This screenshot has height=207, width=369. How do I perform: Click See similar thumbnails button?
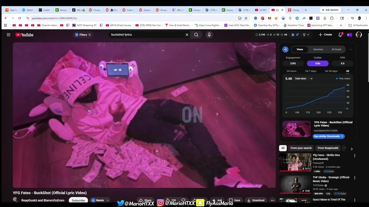[329, 136]
